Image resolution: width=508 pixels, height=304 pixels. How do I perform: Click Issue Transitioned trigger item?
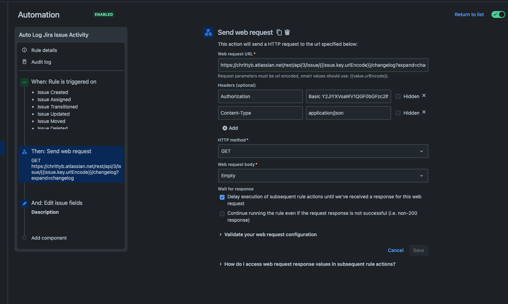(x=57, y=107)
